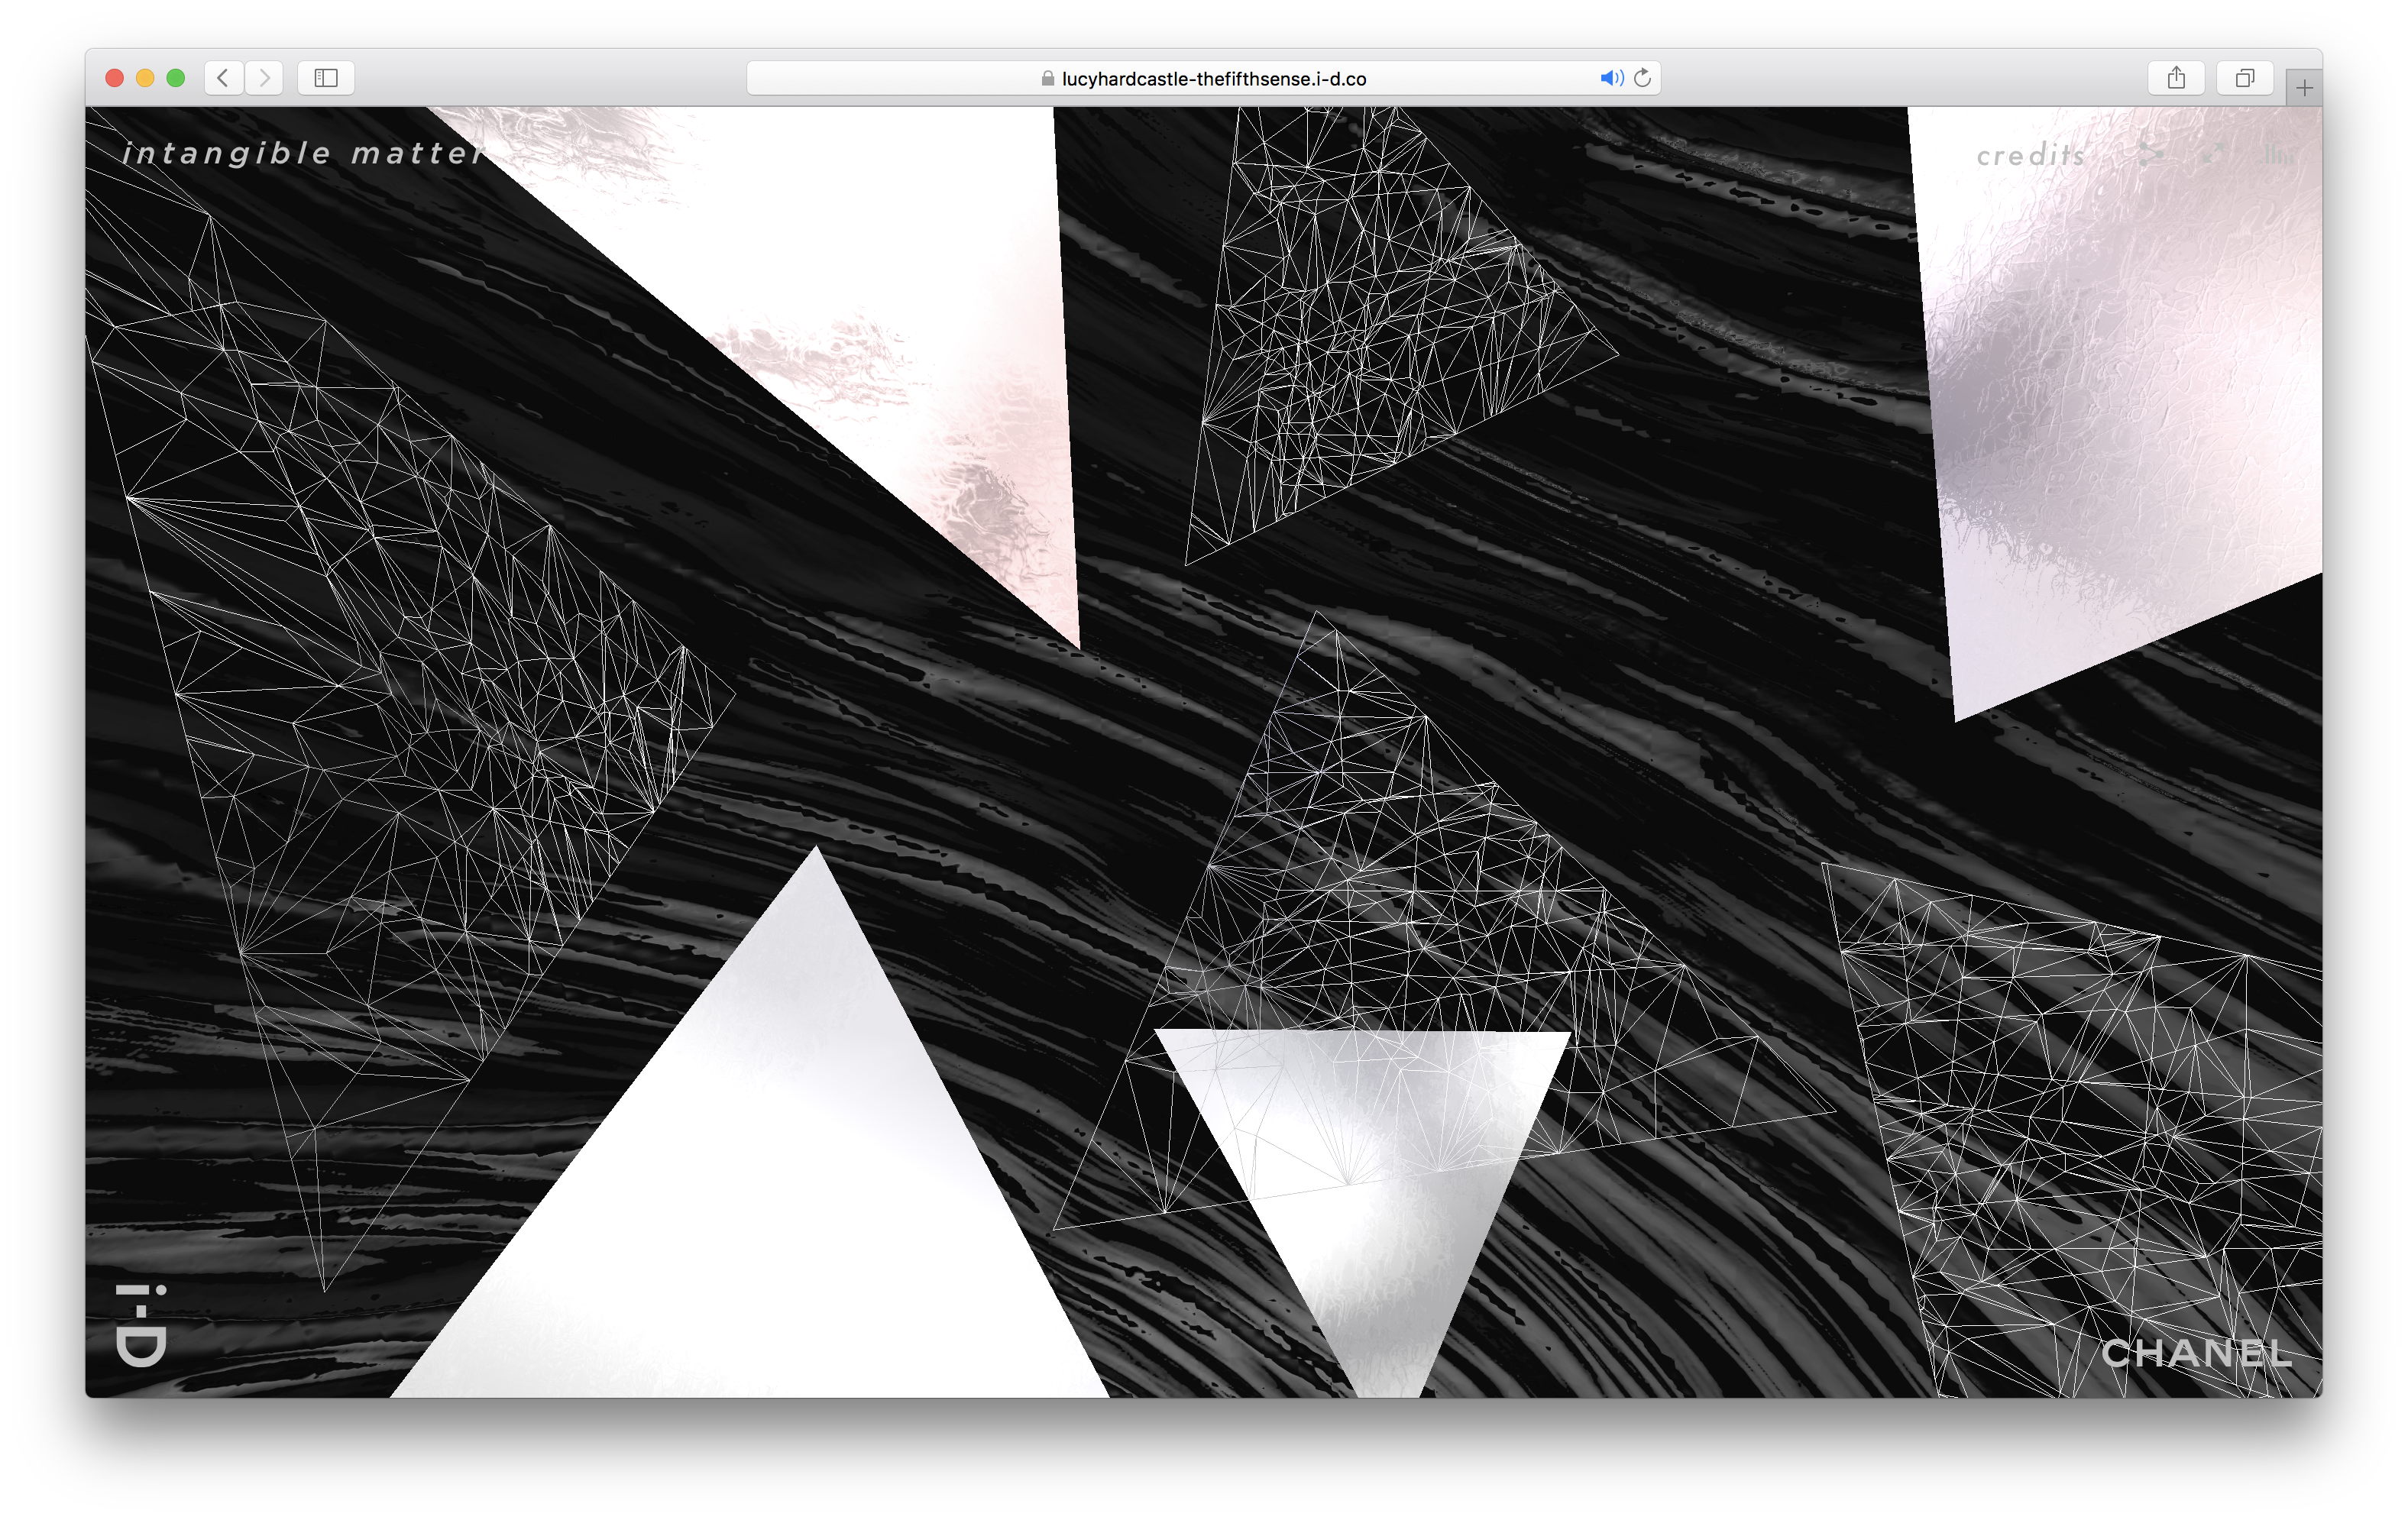This screenshot has width=2408, height=1520.
Task: Click the 'intangible matter' title
Action: (x=303, y=153)
